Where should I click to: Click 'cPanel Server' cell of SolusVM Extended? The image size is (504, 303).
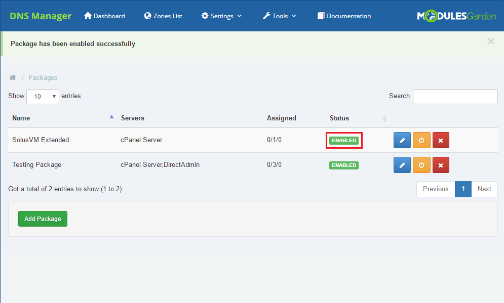(141, 140)
